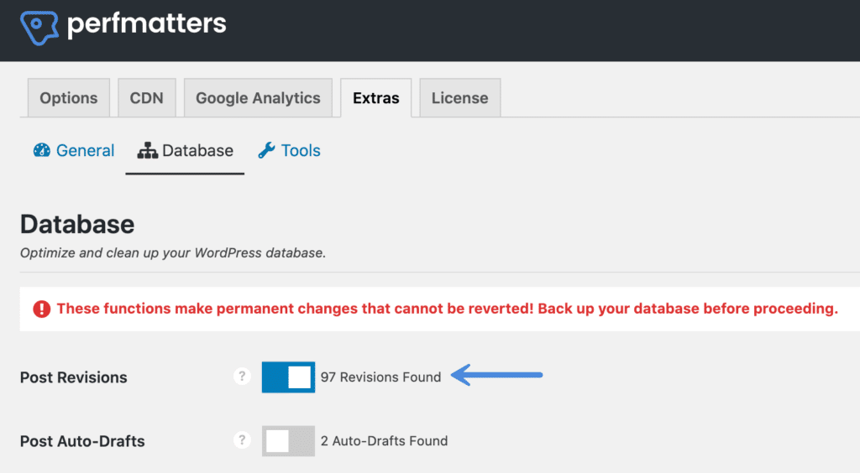The height and width of the screenshot is (473, 860).
Task: Click the Database page heading
Action: [x=77, y=225]
